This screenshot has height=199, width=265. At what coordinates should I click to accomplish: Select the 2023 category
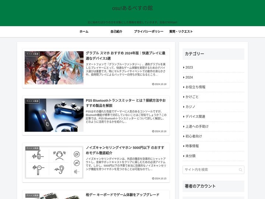coord(213,67)
